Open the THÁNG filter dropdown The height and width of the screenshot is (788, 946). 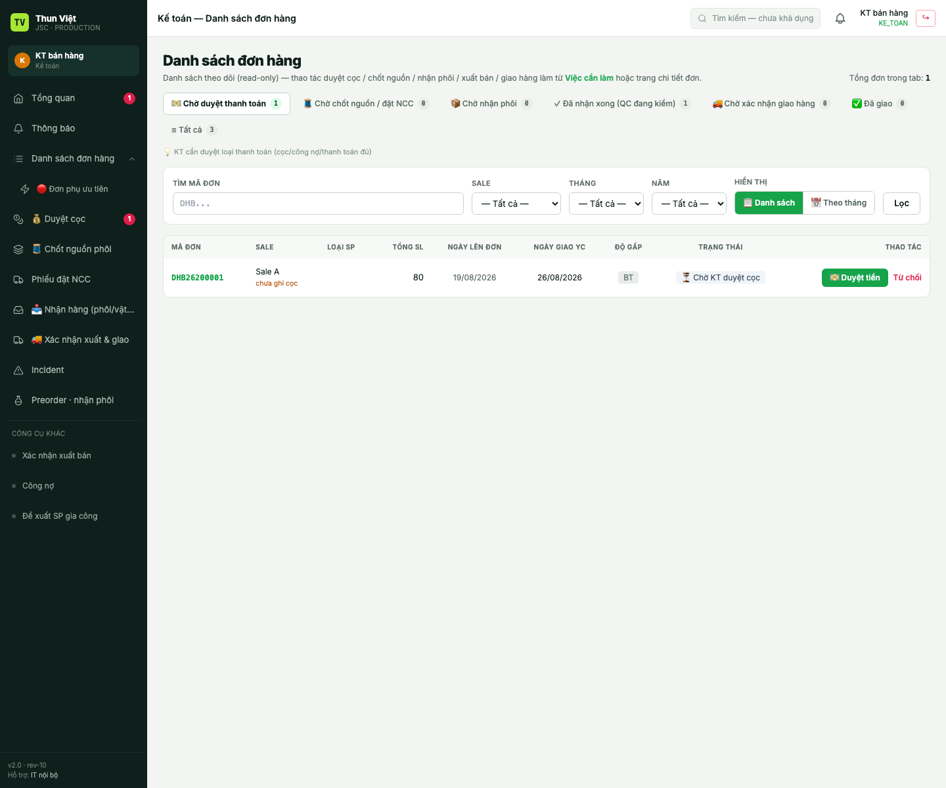click(606, 204)
